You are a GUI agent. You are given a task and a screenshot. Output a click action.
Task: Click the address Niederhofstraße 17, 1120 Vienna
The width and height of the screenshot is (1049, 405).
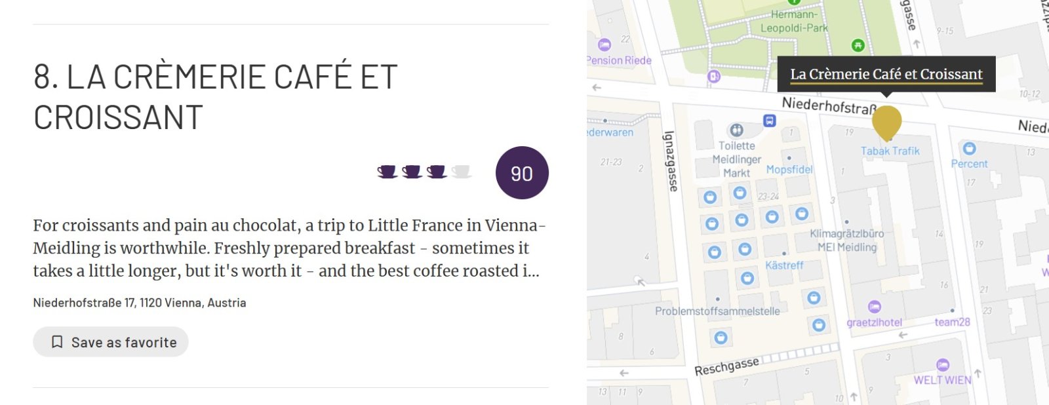tap(140, 303)
